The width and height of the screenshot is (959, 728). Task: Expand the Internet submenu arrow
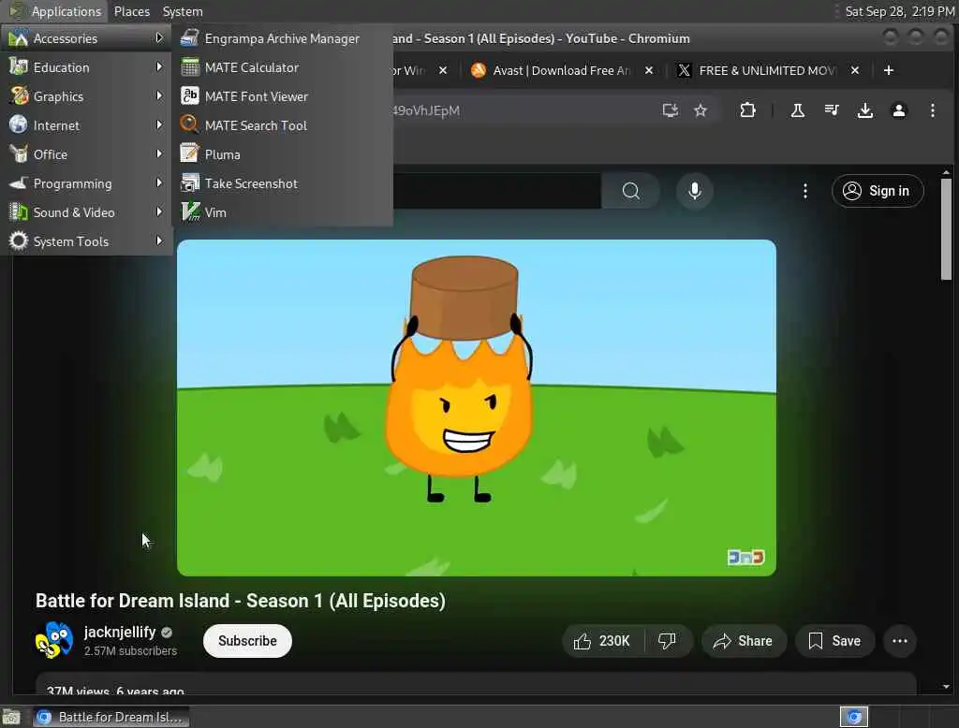(159, 124)
